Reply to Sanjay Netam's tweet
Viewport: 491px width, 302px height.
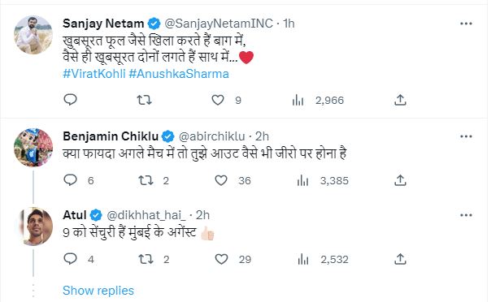70,100
